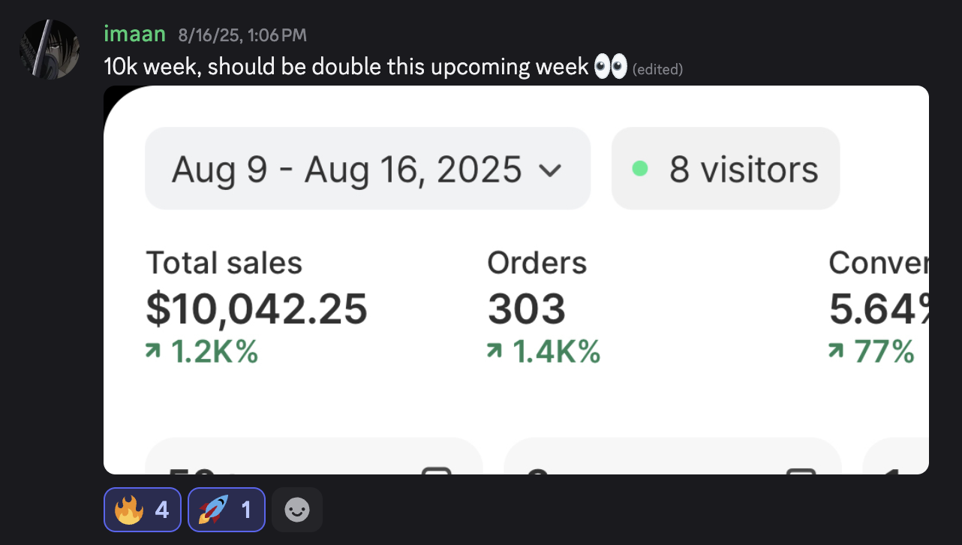Click imaan's profile avatar
This screenshot has height=545, width=962.
pyautogui.click(x=49, y=50)
